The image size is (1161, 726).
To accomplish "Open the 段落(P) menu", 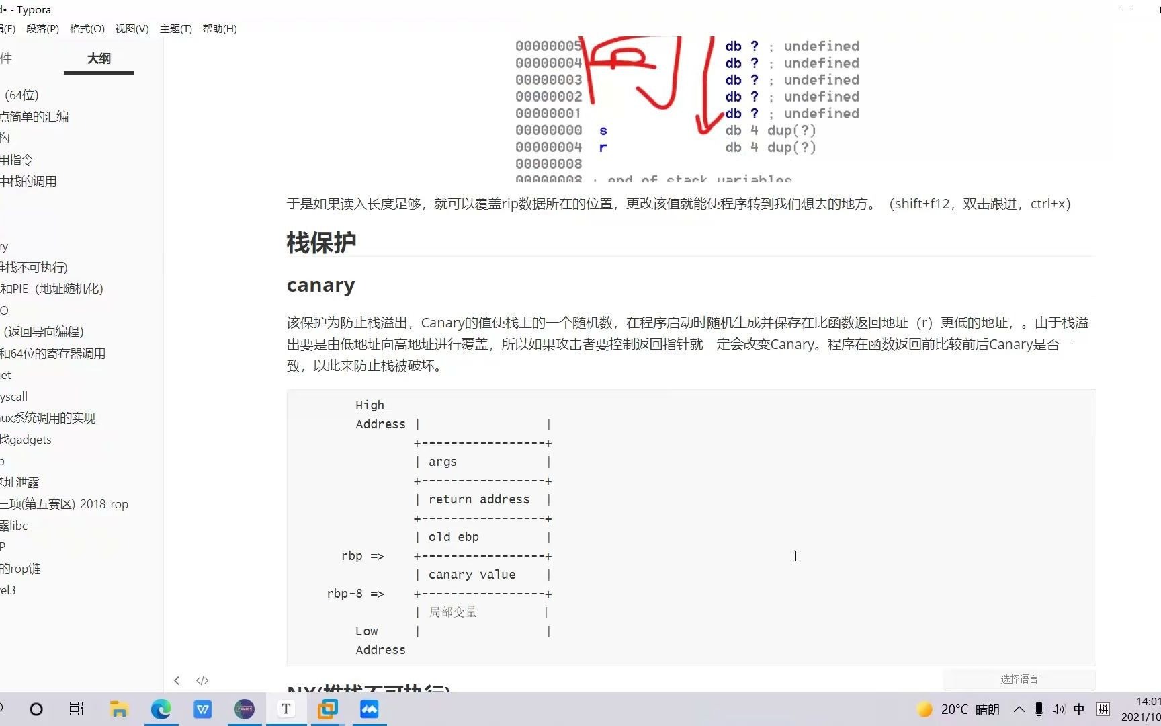I will 42,29.
